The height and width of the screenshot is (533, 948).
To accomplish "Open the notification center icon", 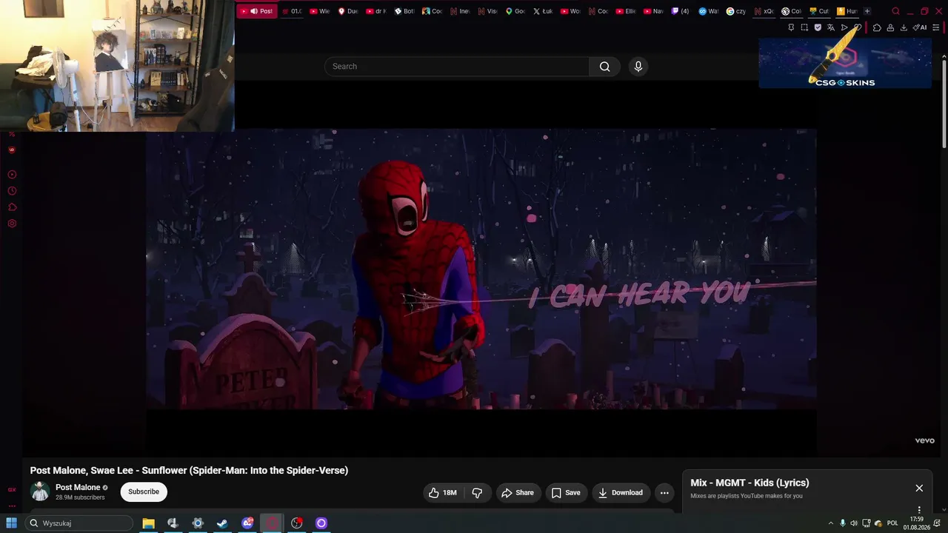I will point(937,523).
